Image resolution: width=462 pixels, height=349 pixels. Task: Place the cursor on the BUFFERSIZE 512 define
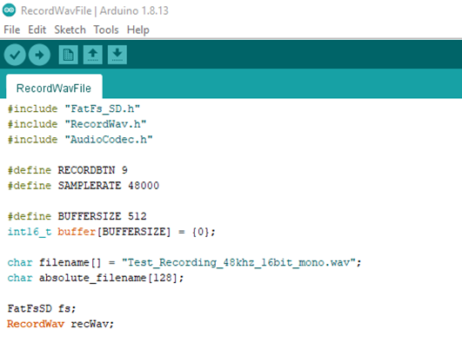(x=77, y=216)
